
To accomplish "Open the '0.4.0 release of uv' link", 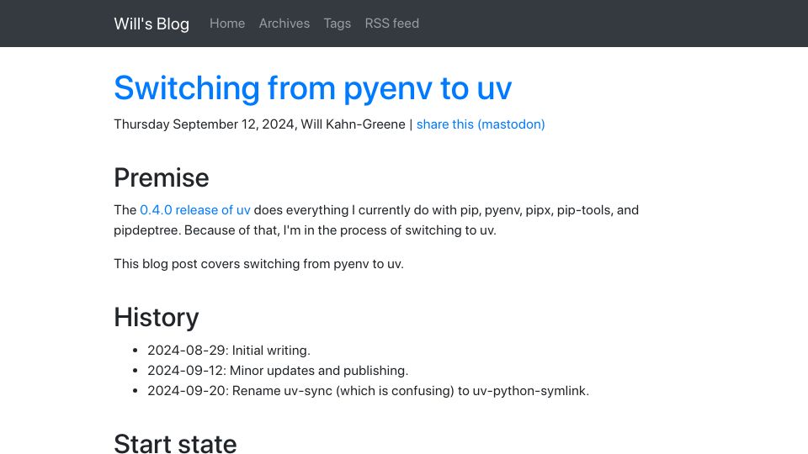I will pos(195,210).
